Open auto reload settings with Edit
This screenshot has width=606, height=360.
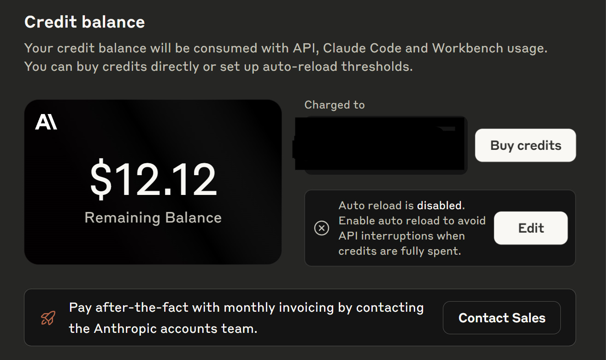click(530, 228)
